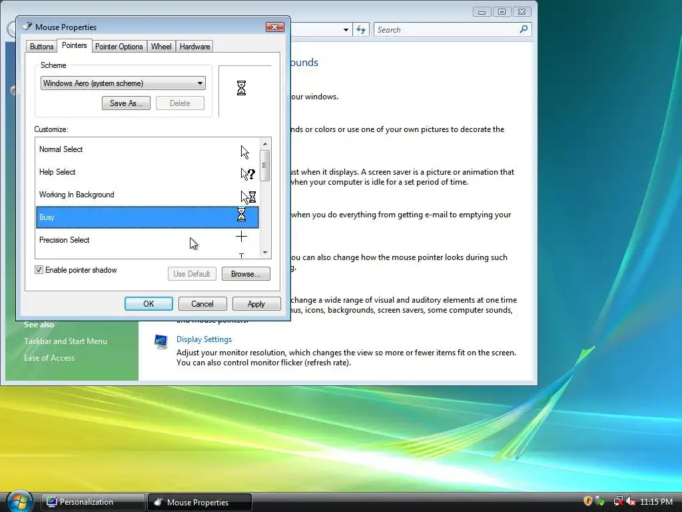Click the hourglass pointer preview image
Viewport: 682px width, 512px height.
(241, 88)
